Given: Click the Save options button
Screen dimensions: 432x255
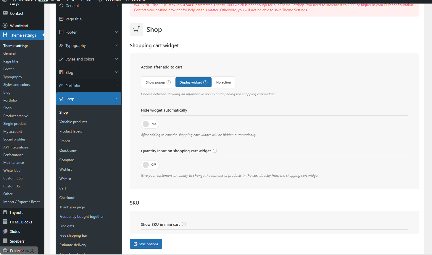Looking at the screenshot, I should pos(146,244).
